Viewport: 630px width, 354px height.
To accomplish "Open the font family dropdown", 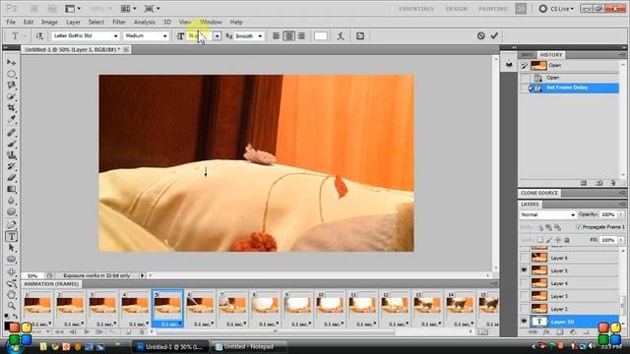I will tap(116, 36).
